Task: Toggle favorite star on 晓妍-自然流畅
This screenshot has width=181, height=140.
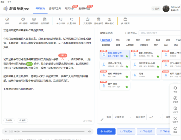Action: pos(158,56)
